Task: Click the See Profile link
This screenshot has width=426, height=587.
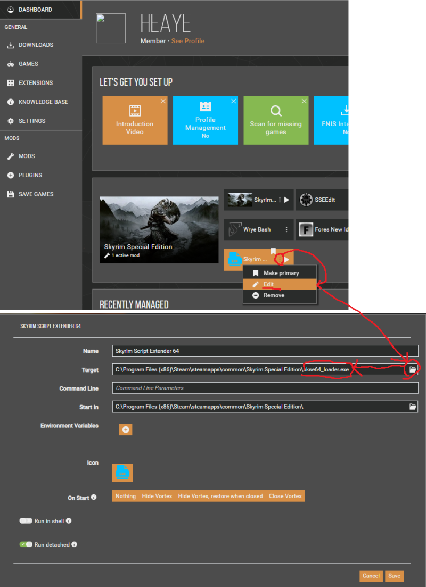Action: point(188,41)
